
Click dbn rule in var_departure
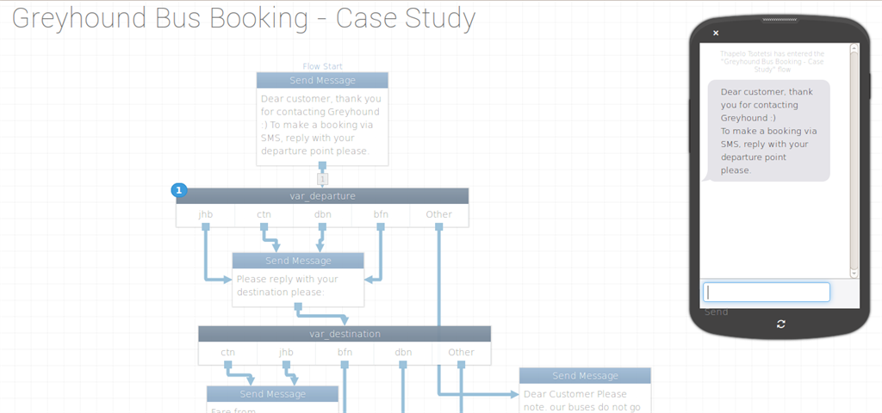tap(322, 214)
